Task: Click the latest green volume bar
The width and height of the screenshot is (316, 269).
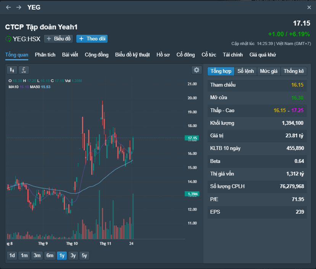Action: [133, 216]
